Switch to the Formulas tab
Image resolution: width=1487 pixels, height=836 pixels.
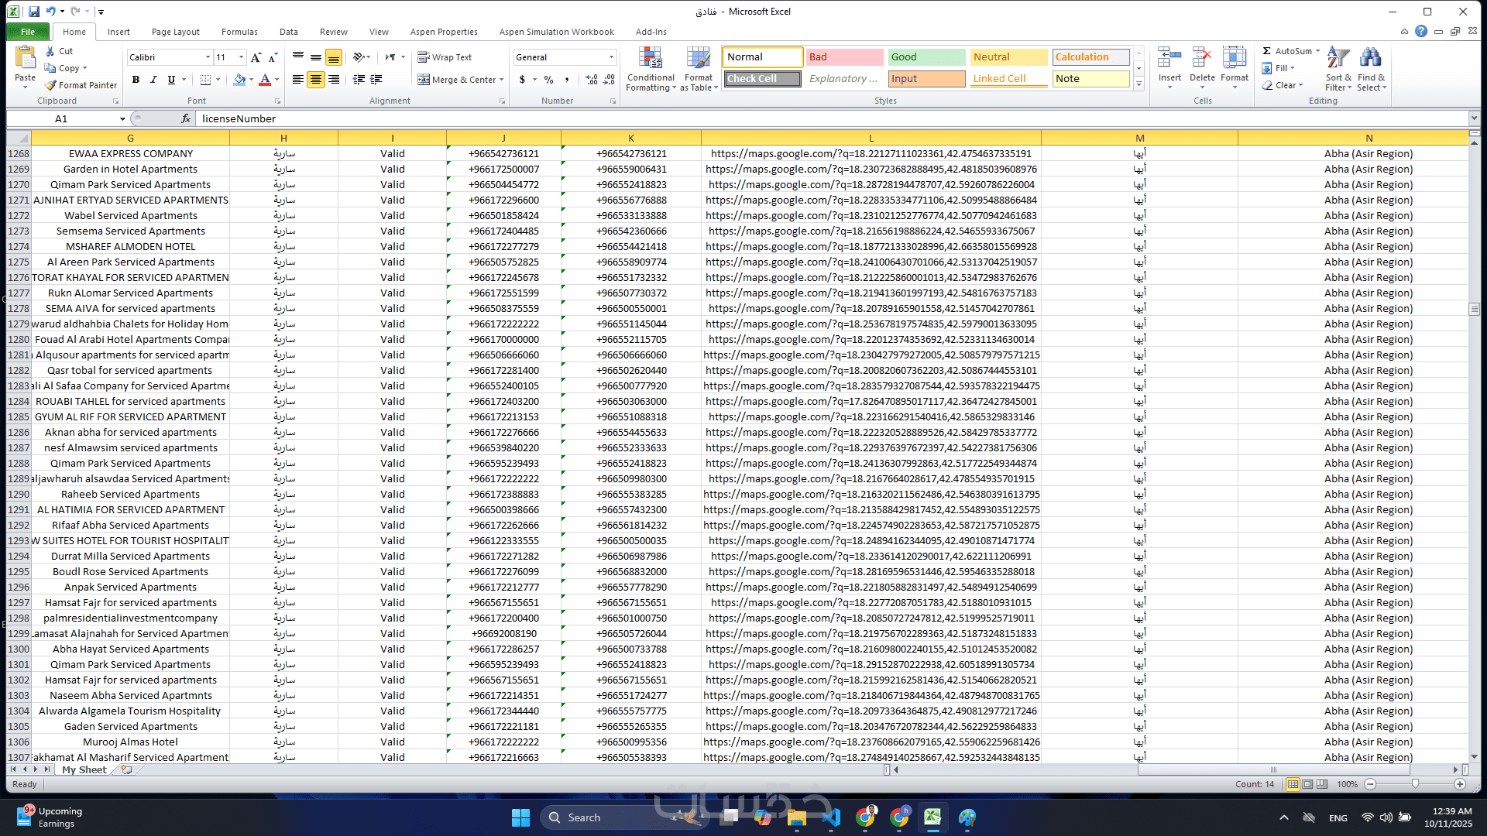[239, 32]
